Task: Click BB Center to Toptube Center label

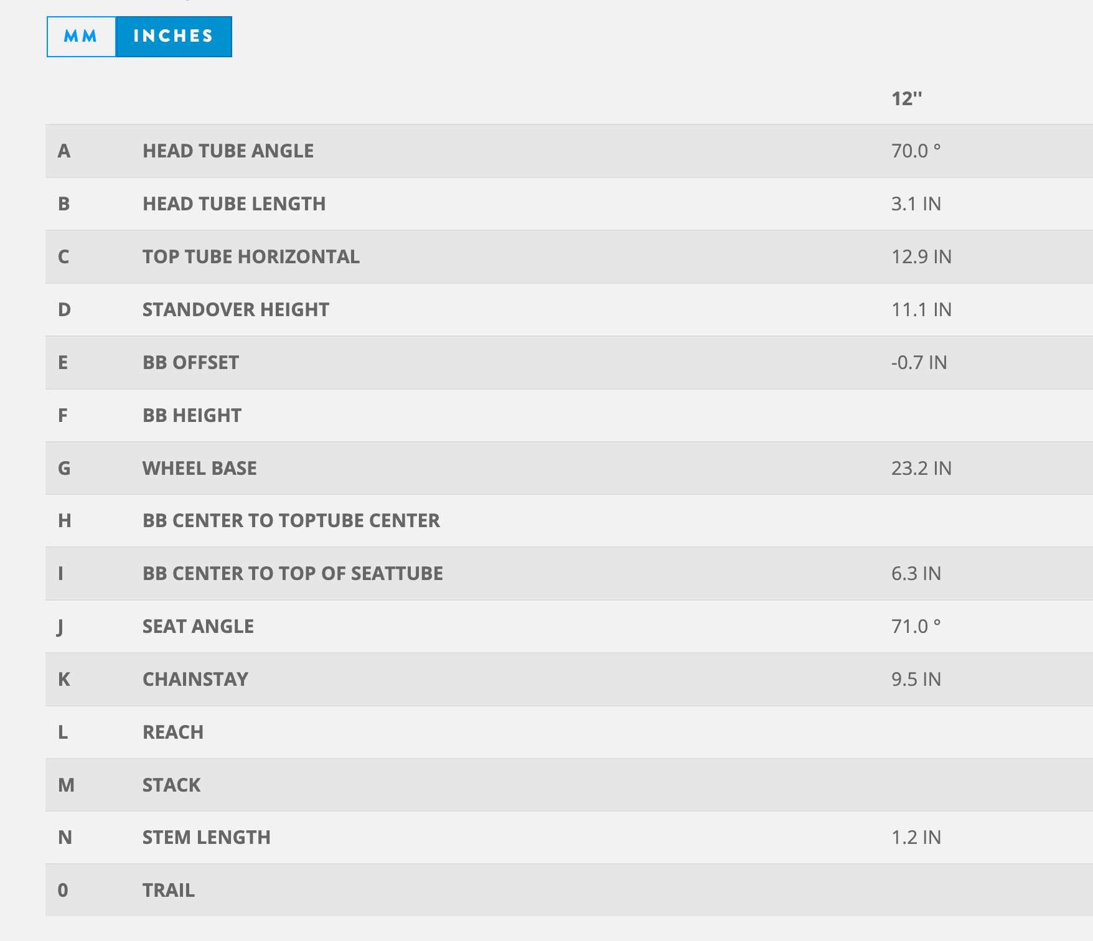Action: pos(291,520)
